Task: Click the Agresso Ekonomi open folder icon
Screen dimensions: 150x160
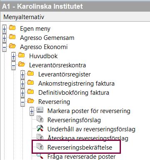Action: (12, 46)
